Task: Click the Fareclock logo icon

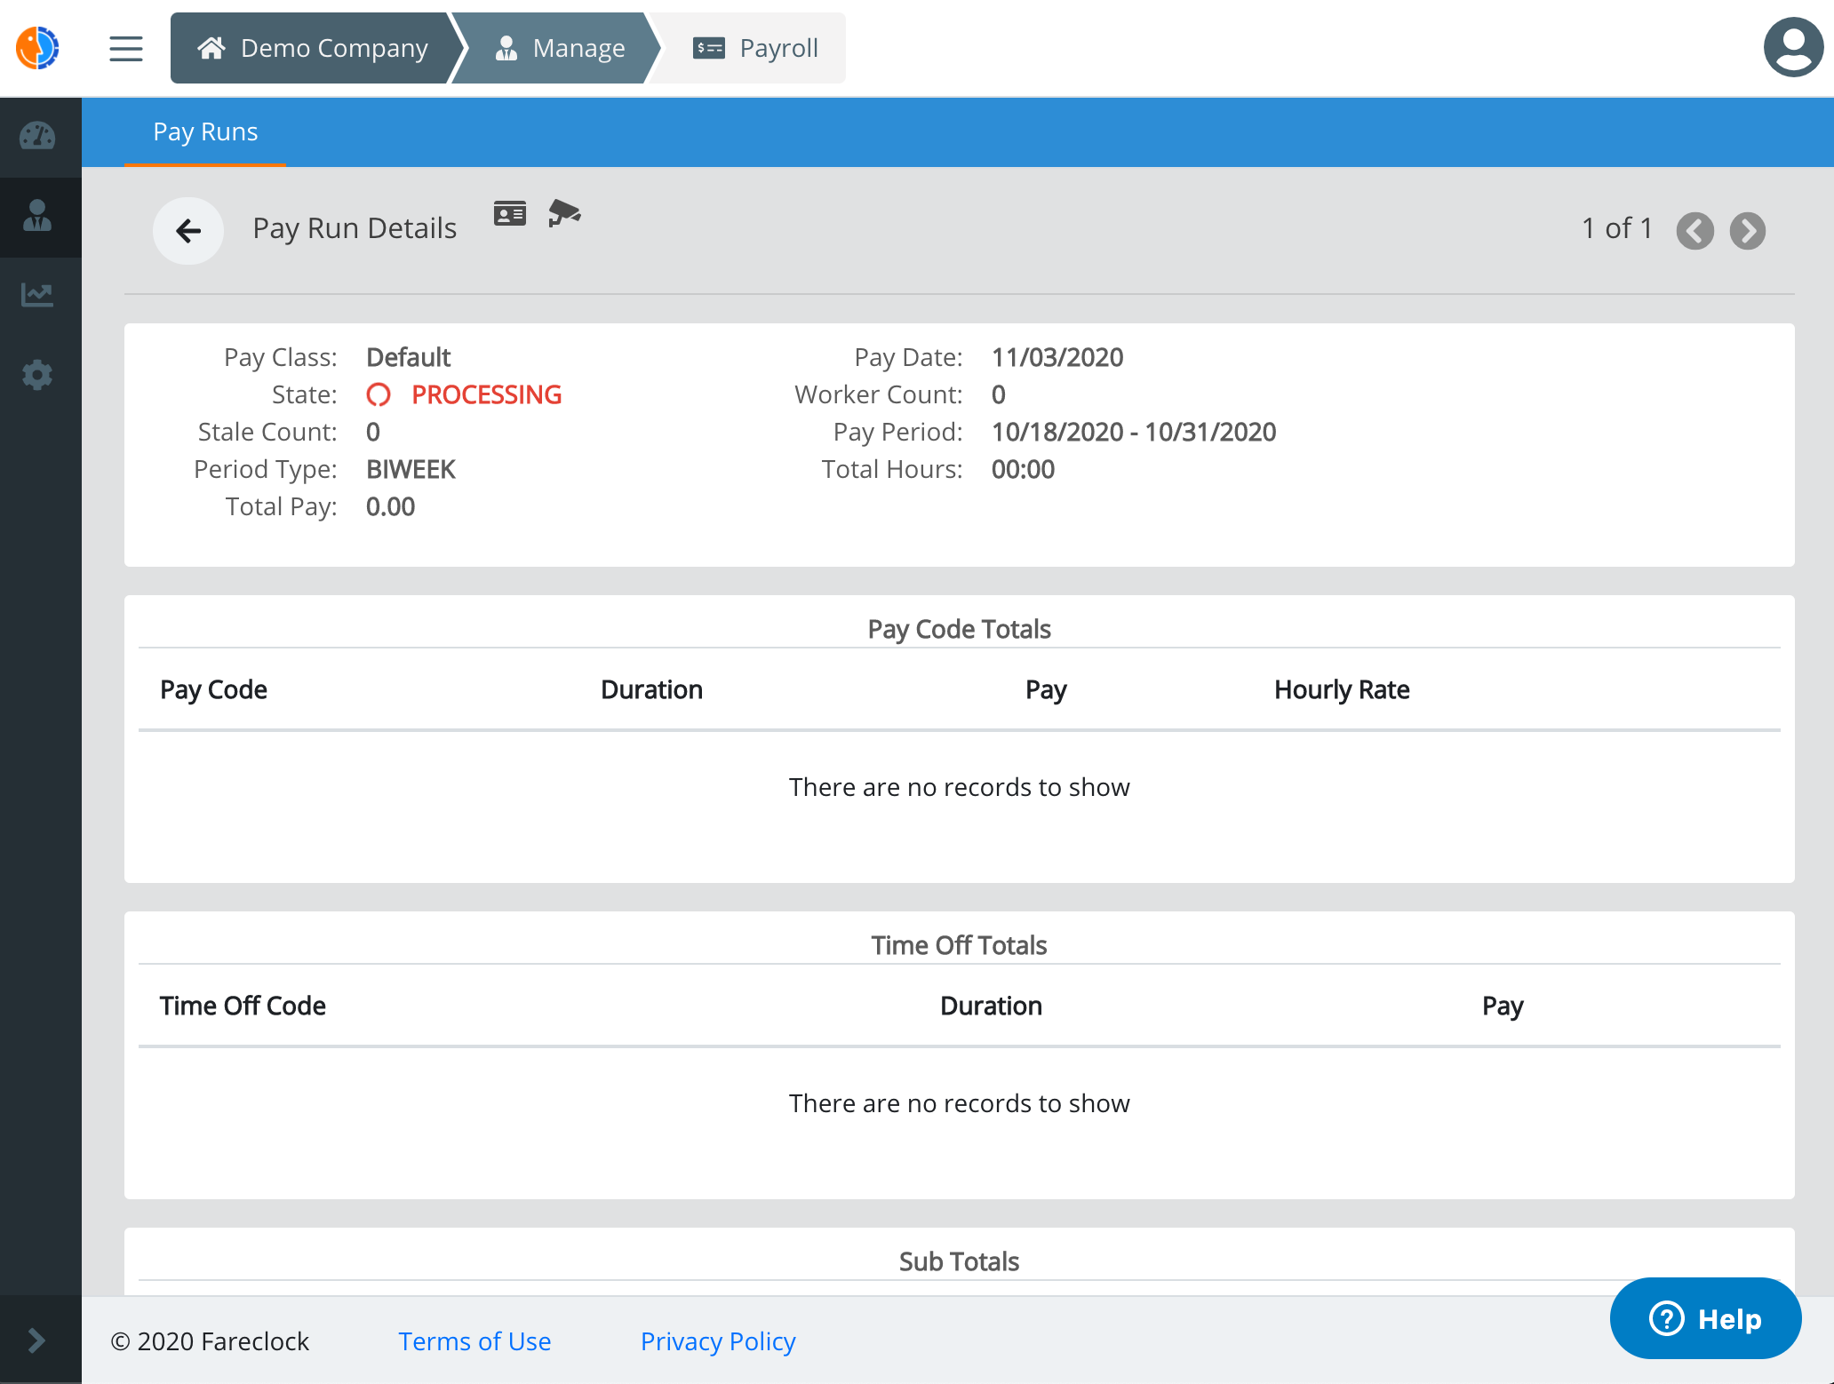Action: (37, 48)
